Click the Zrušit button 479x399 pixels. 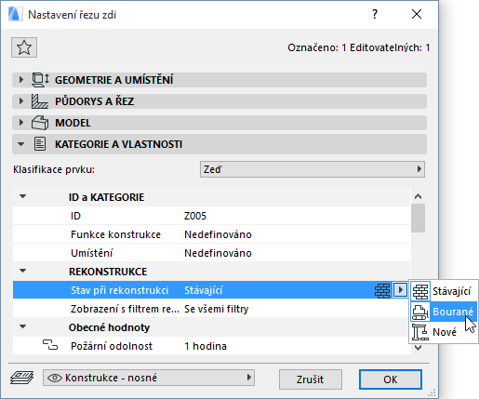pos(311,379)
